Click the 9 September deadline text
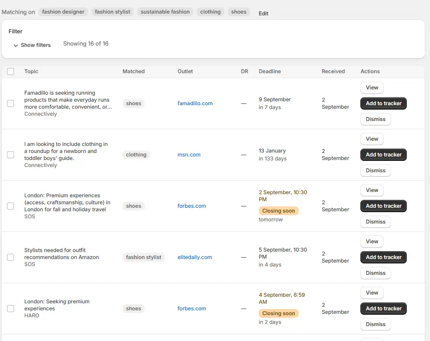The image size is (430, 341). (x=275, y=99)
